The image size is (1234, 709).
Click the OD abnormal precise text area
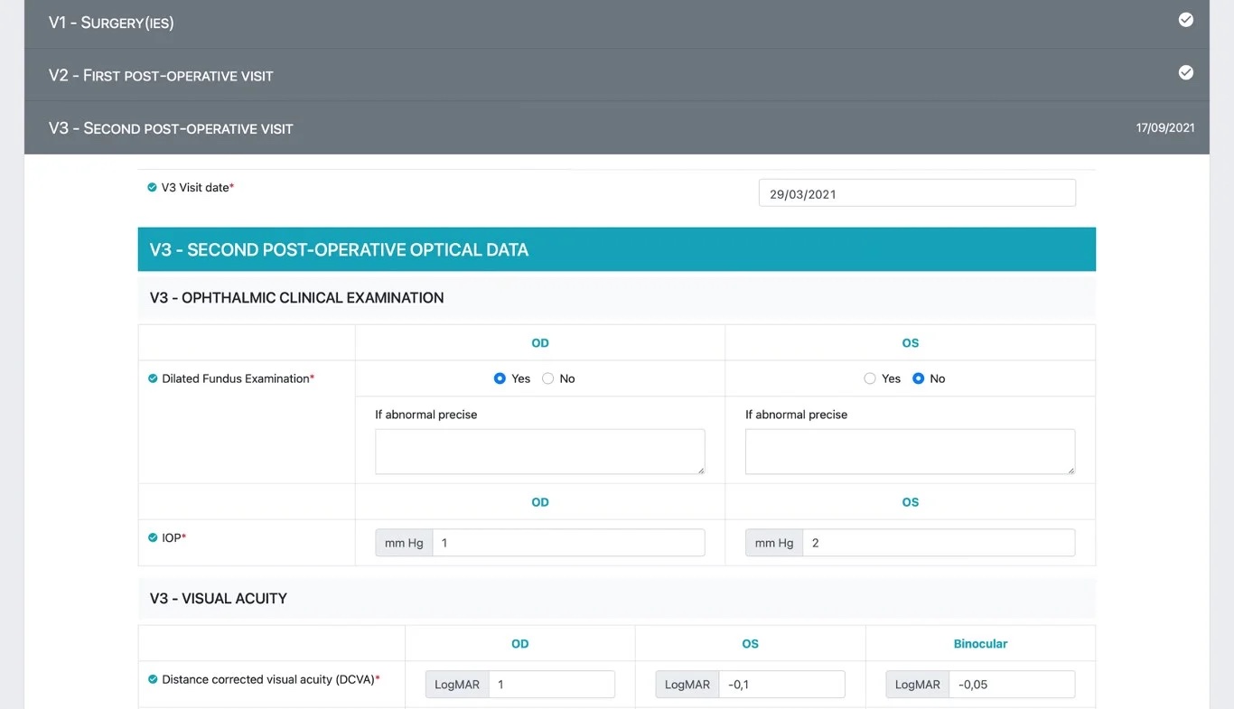(539, 452)
